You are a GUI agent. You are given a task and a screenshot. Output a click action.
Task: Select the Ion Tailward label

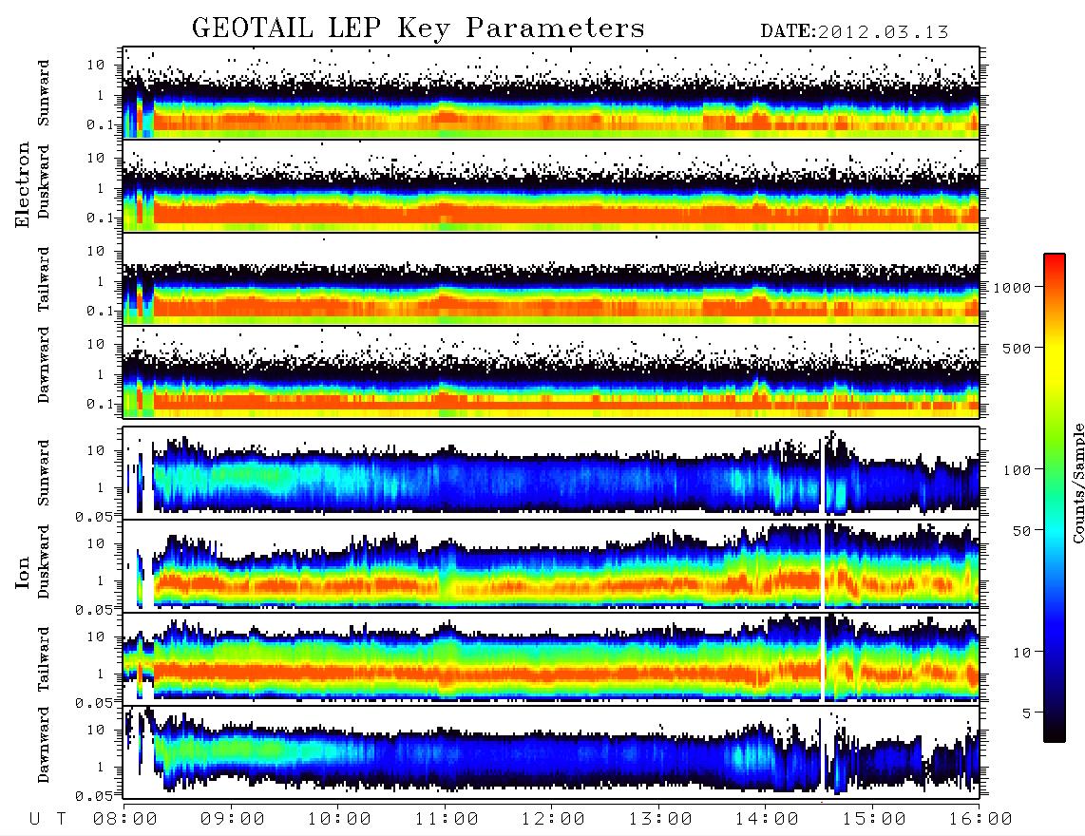(x=44, y=659)
